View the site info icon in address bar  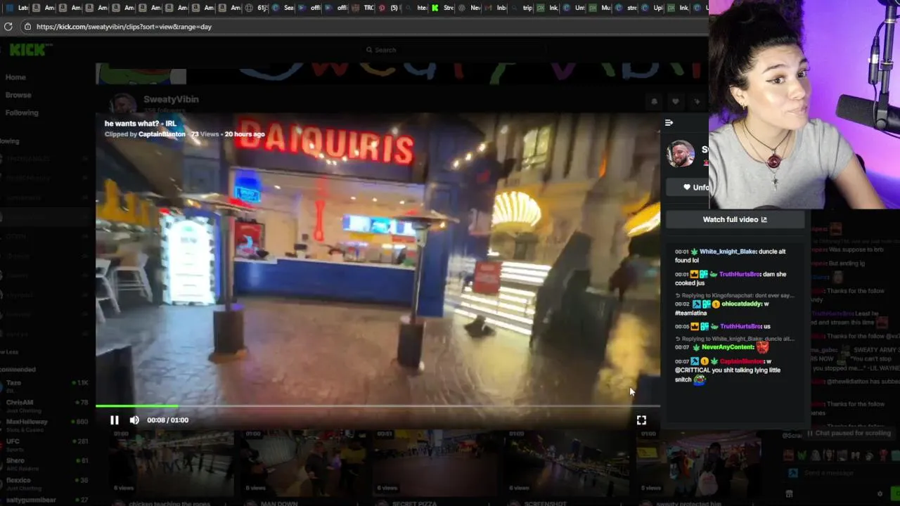click(x=27, y=27)
